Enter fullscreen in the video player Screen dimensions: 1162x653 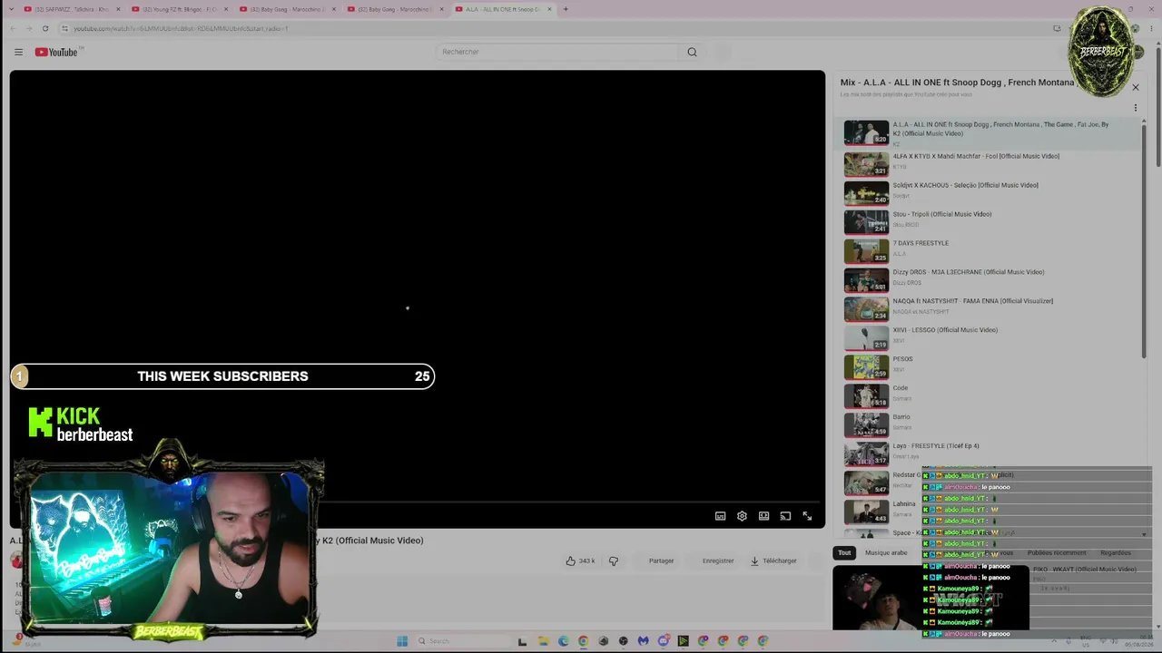[807, 516]
